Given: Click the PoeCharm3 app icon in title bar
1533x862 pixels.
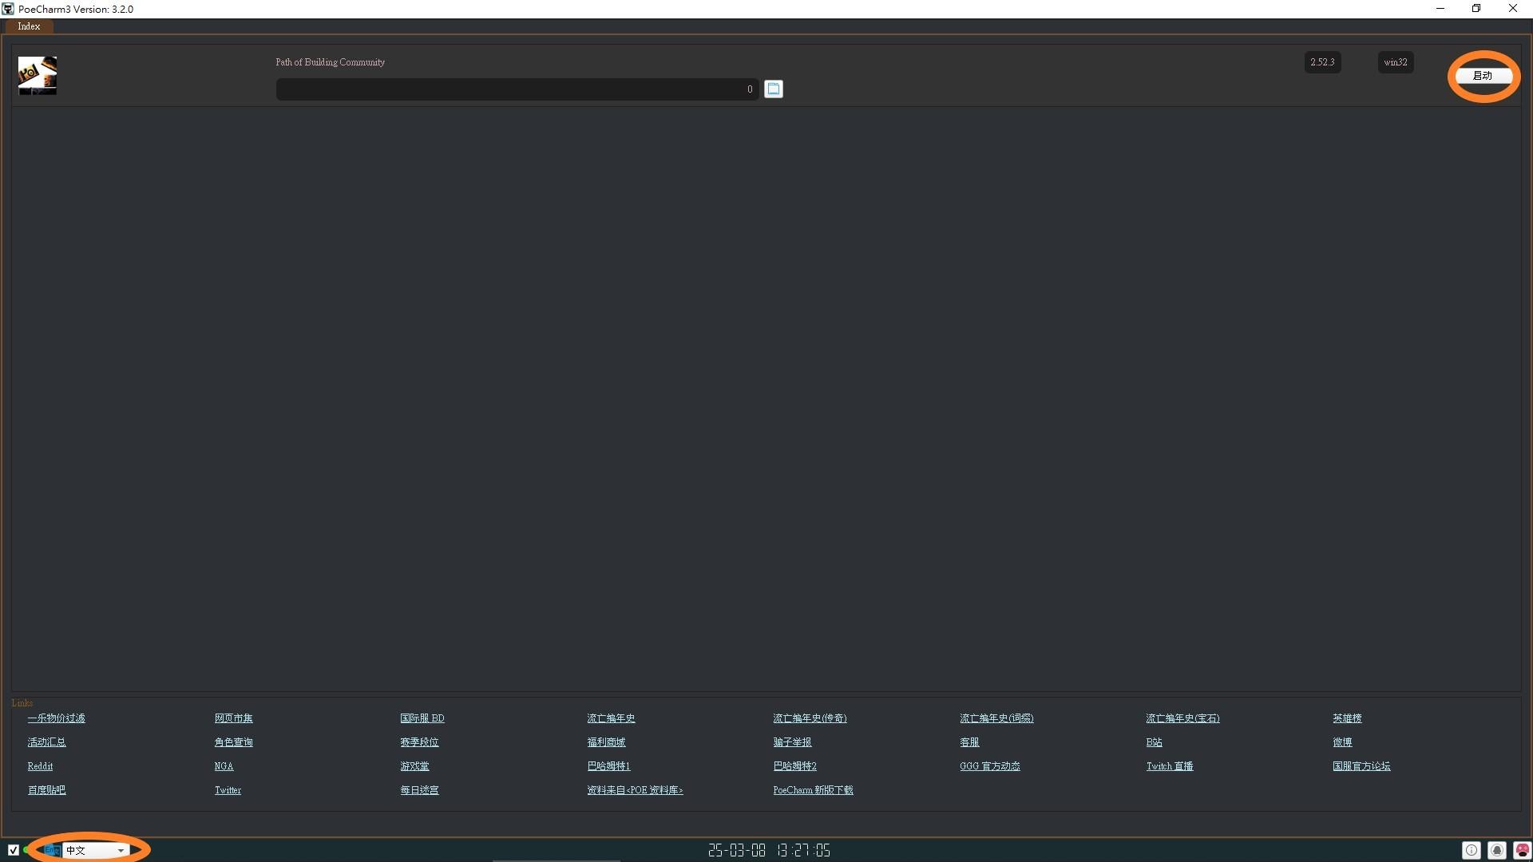Looking at the screenshot, I should coord(8,9).
